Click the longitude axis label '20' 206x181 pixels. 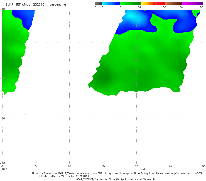[137, 167]
